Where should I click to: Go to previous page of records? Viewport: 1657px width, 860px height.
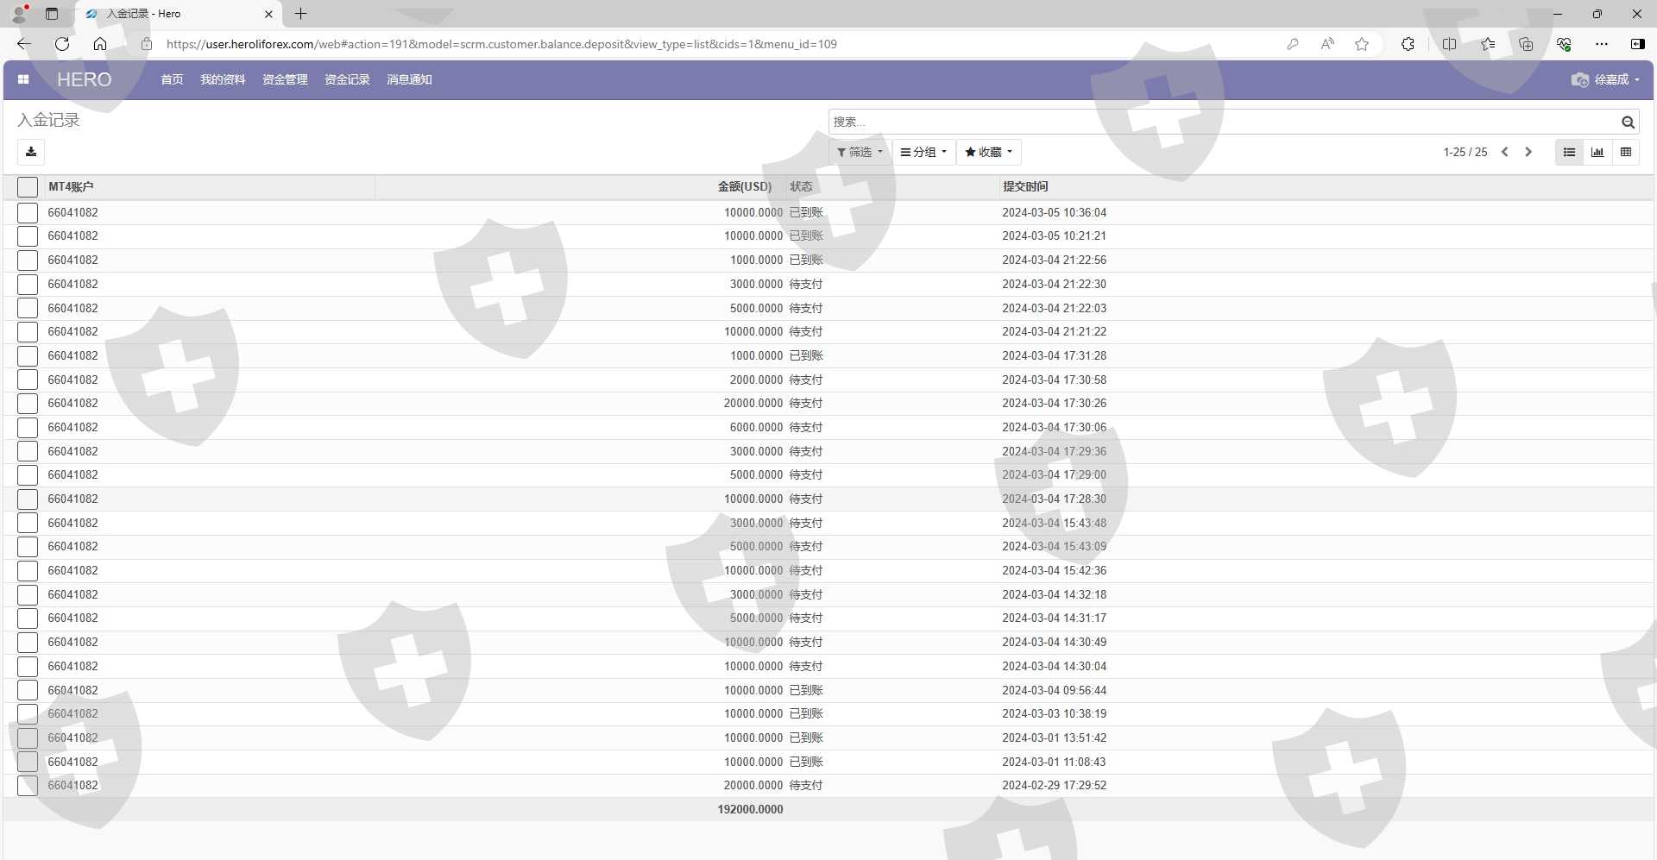pos(1505,152)
